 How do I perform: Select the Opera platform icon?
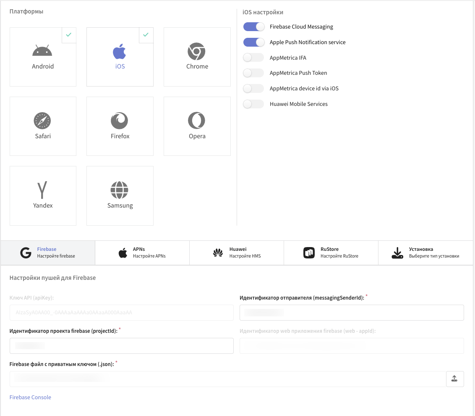(197, 121)
